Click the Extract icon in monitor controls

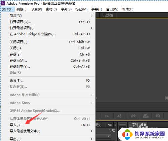coord(145,116)
